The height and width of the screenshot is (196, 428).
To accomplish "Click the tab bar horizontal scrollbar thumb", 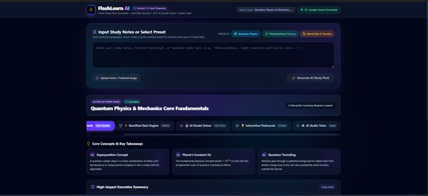I will pyautogui.click(x=230, y=134).
